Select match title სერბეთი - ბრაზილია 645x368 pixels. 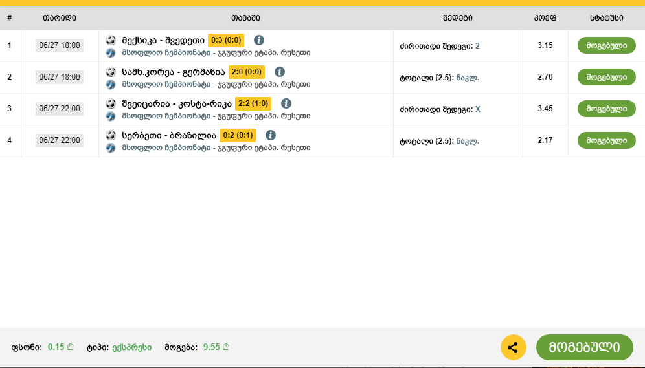pos(169,136)
